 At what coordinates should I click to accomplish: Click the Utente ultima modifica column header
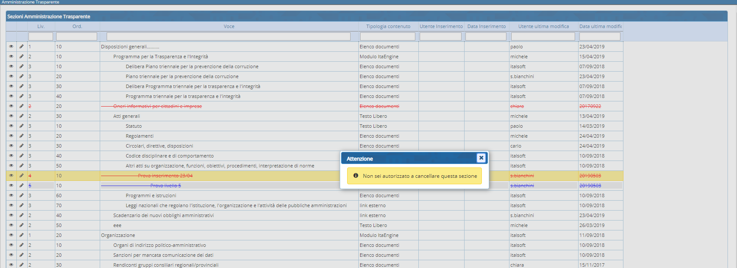[543, 26]
